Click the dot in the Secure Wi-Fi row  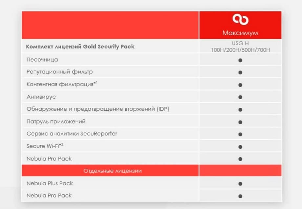240,147
